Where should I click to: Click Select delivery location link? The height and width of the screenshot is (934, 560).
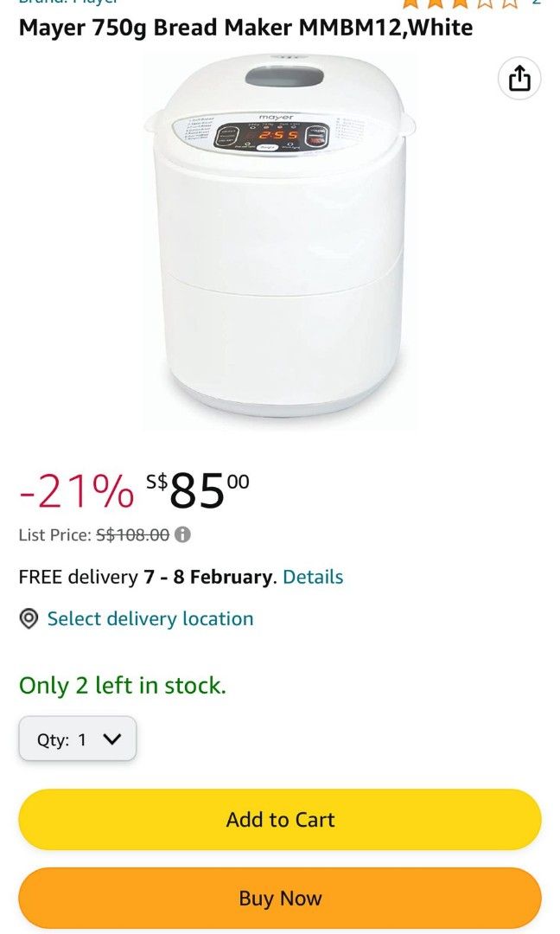(150, 618)
